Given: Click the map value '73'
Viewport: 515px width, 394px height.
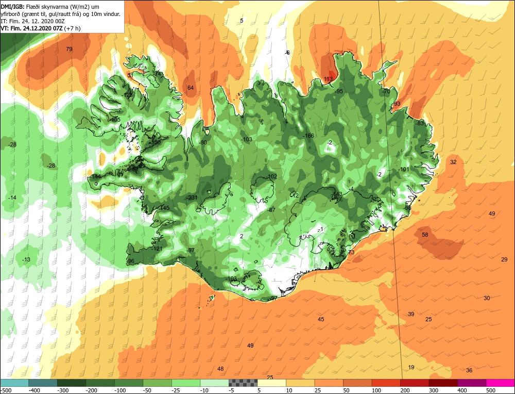Looking at the screenshot, I should (x=351, y=252).
